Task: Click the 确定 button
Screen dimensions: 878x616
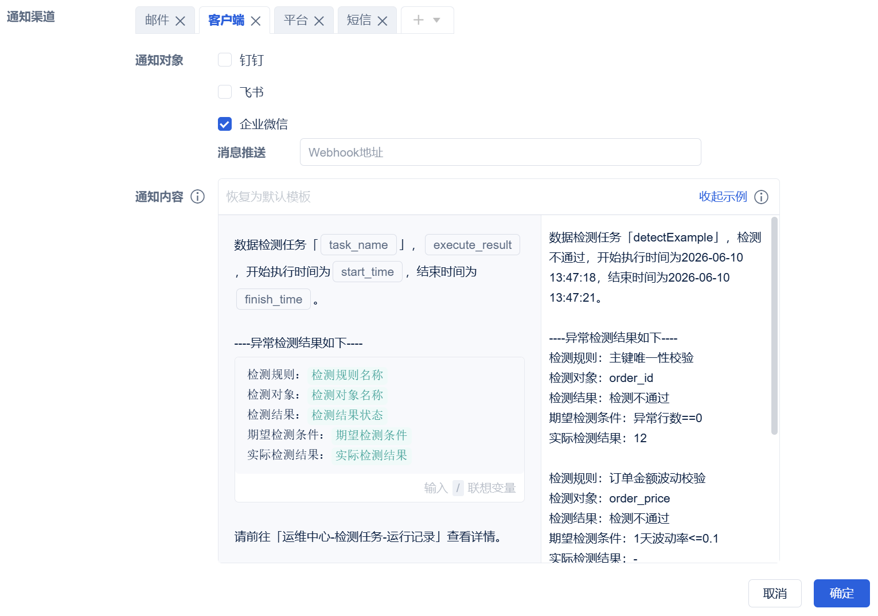Action: click(x=841, y=593)
